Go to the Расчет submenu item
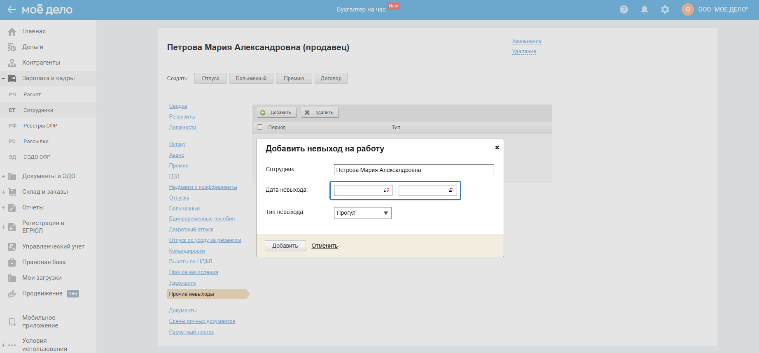Screen dimensions: 759x353 32,95
